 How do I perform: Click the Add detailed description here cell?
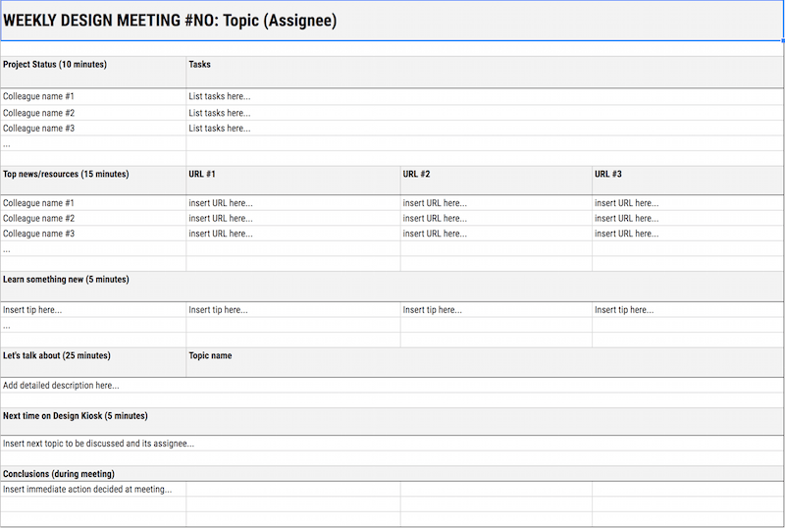61,386
